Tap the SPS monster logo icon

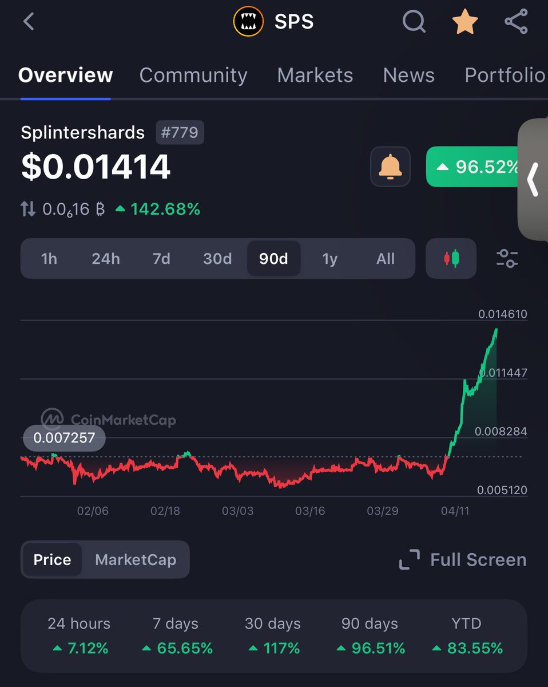coord(248,22)
